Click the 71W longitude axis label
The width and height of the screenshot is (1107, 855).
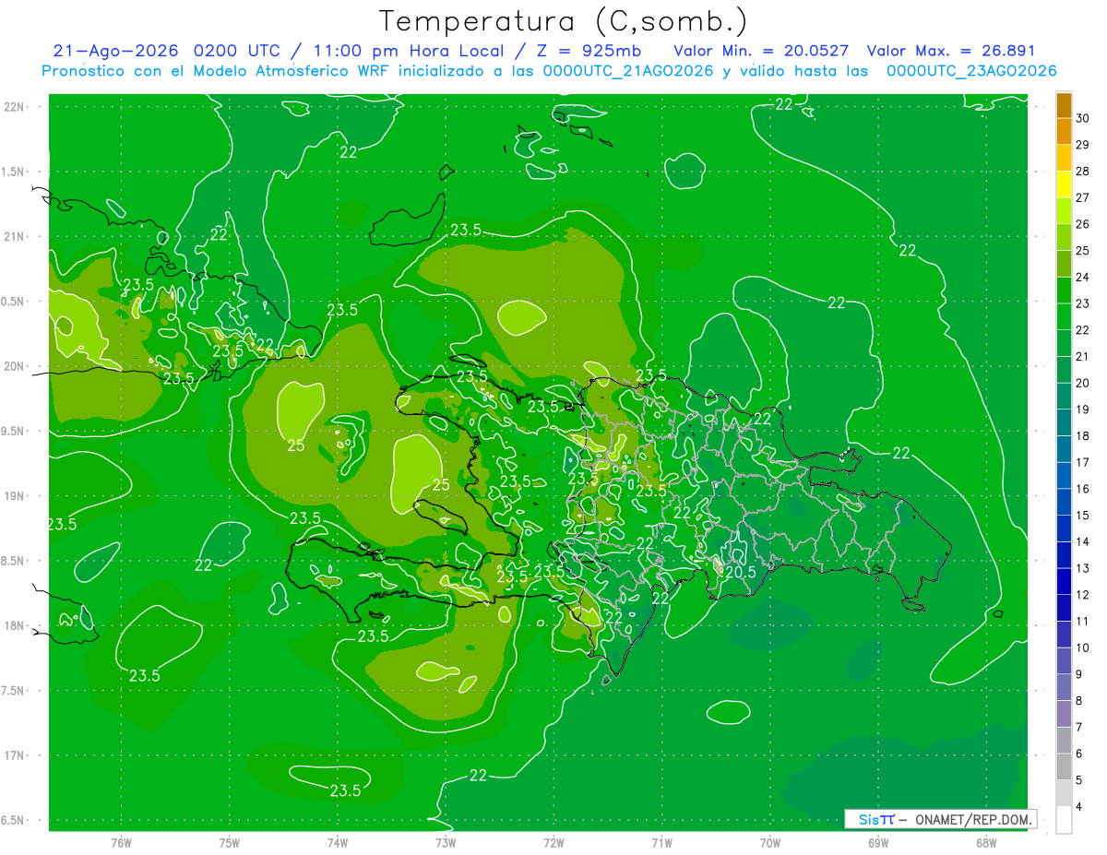[661, 843]
